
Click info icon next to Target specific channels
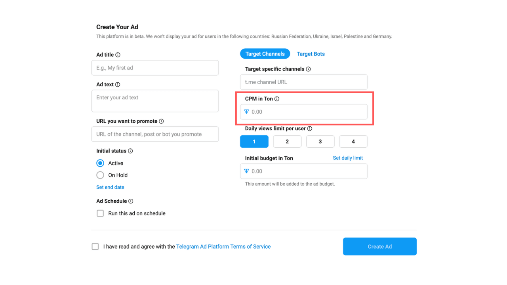tap(308, 69)
